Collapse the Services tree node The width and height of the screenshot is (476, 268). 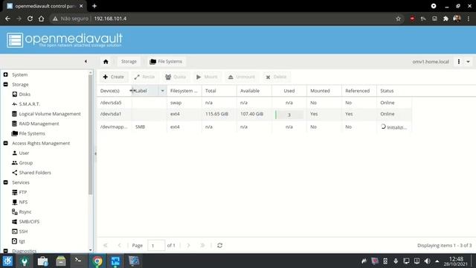tap(5, 182)
